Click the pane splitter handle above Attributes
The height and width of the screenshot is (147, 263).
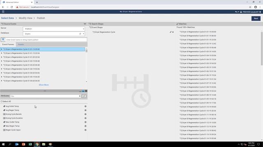click(45, 91)
